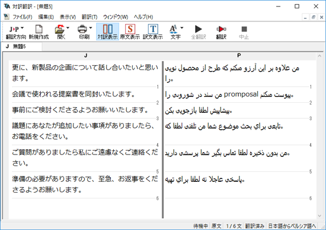The width and height of the screenshot is (326, 230).
Task: Expand the 文字 dropdown arrow
Action: (x=182, y=28)
